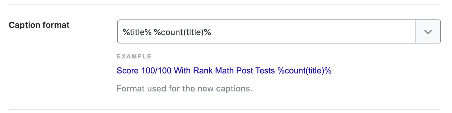Click inside the Caption format text field
The height and width of the screenshot is (113, 452).
click(x=266, y=31)
